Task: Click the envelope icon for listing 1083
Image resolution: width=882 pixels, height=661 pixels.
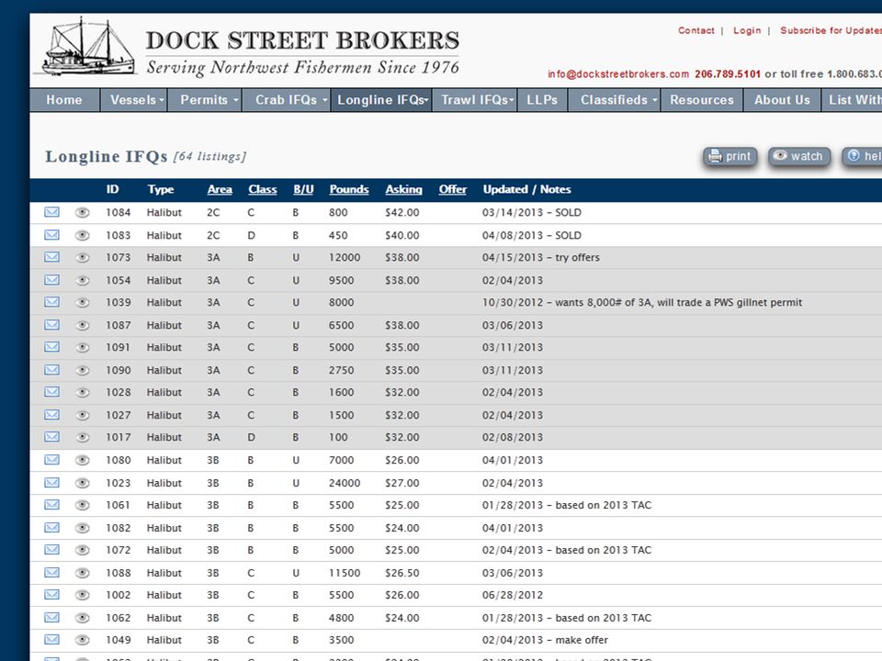Action: [51, 234]
